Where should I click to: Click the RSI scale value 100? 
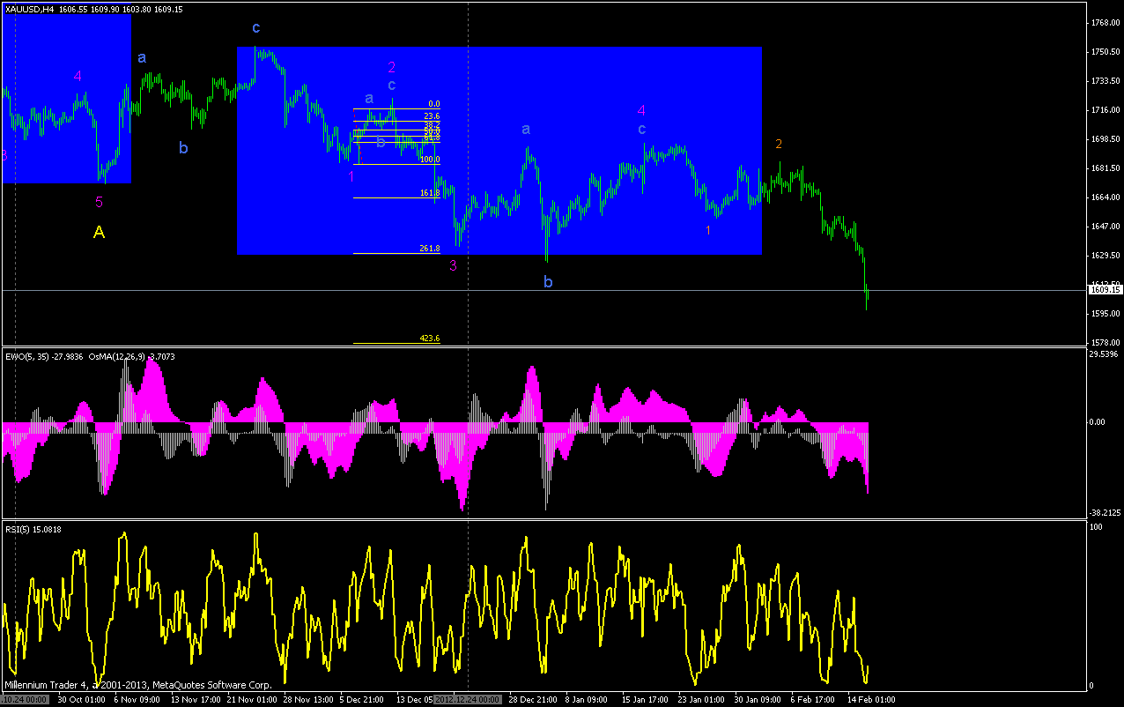point(1097,527)
